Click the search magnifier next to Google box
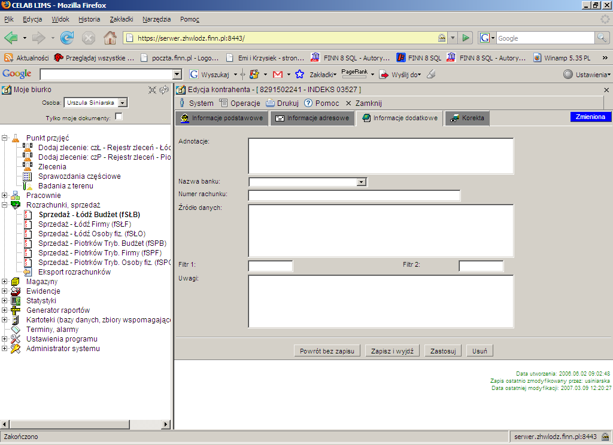 [602, 38]
